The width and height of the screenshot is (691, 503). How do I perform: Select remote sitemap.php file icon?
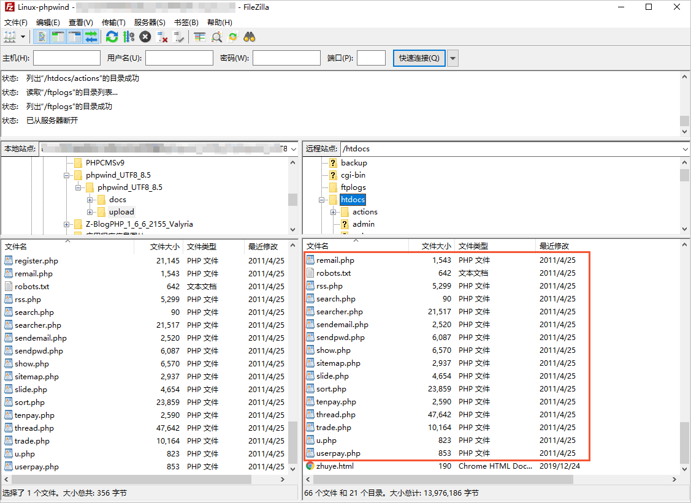310,363
